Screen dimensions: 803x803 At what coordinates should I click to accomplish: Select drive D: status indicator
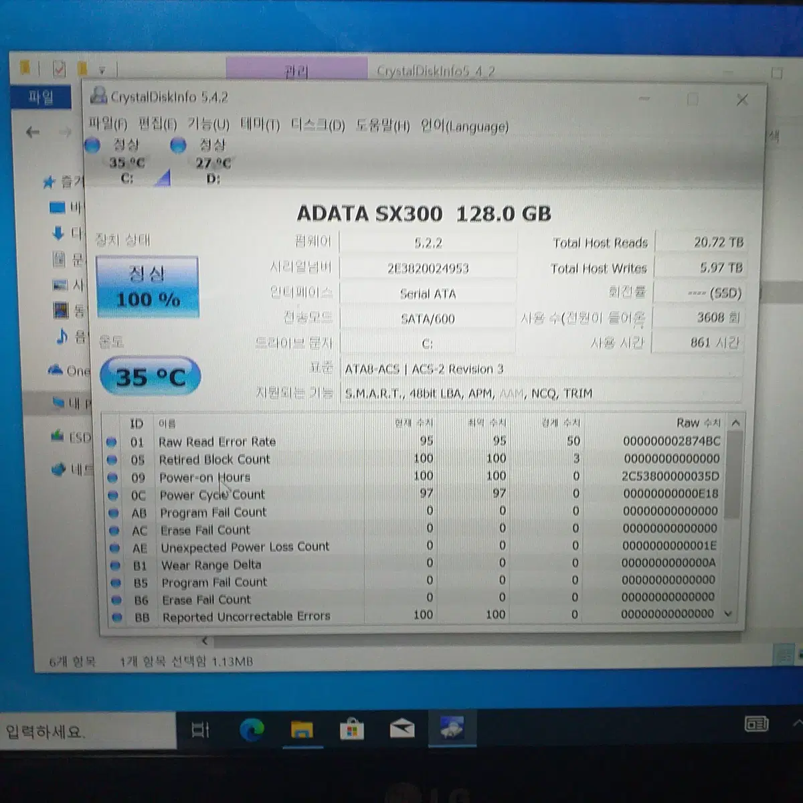tap(211, 161)
